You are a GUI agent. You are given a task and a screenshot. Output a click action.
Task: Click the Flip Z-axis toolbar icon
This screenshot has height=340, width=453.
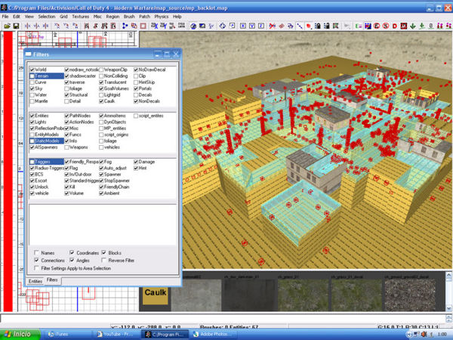pyautogui.click(x=45, y=26)
